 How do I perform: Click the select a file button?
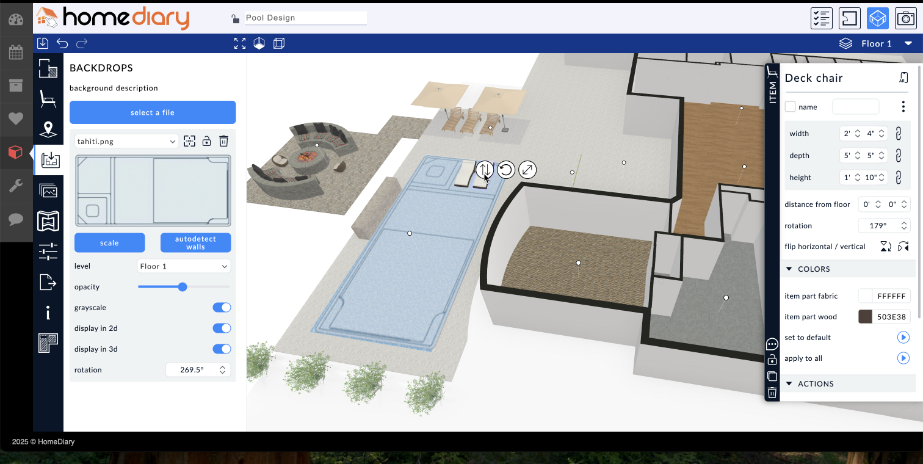tap(153, 112)
